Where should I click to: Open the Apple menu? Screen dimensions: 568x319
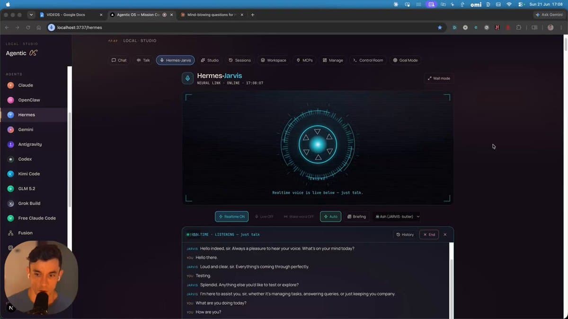coord(8,4)
